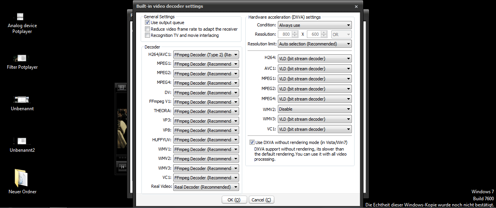
Task: Select the Unbenannt desktop file
Action: click(x=22, y=100)
